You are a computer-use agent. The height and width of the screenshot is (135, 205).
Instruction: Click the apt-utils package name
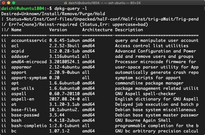click(x=23, y=88)
